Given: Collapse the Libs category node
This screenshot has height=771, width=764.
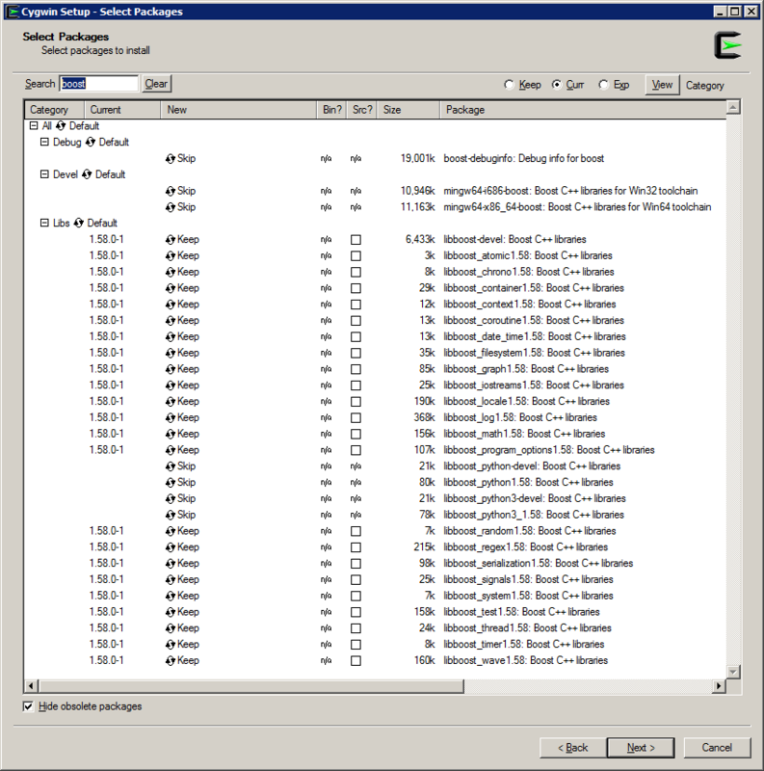Looking at the screenshot, I should (44, 224).
